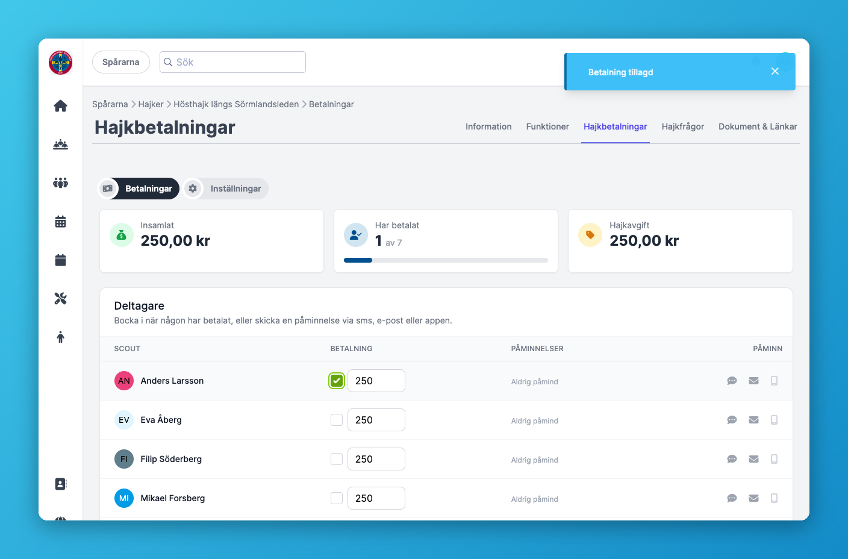Open the contact book icon in sidebar
This screenshot has height=559, width=848.
tap(60, 484)
